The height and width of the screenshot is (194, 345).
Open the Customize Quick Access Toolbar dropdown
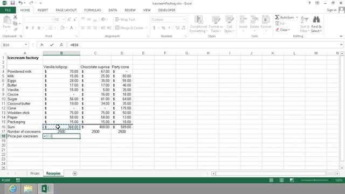coord(40,3)
